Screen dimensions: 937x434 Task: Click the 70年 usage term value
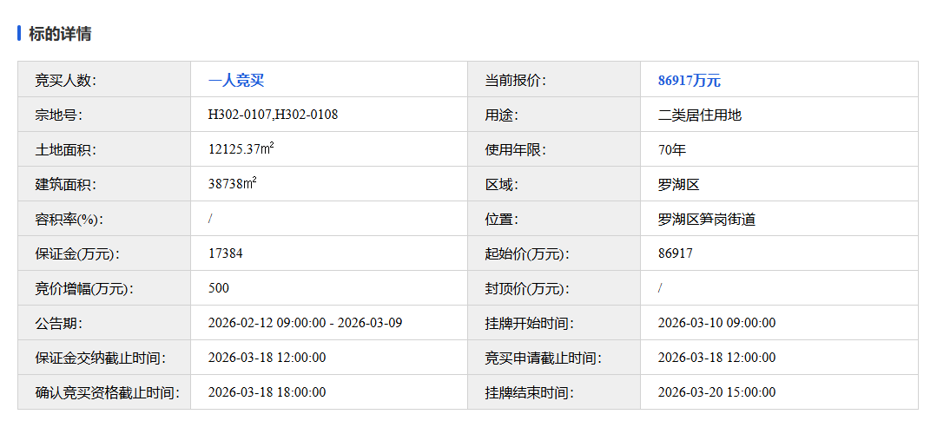coord(671,149)
